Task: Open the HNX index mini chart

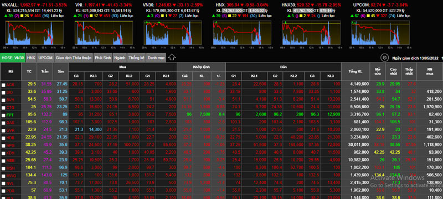Action: [x=243, y=33]
